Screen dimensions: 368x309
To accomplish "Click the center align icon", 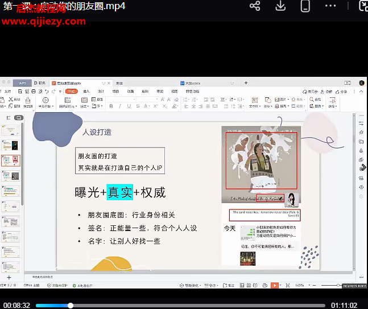I will pyautogui.click(x=193, y=106).
